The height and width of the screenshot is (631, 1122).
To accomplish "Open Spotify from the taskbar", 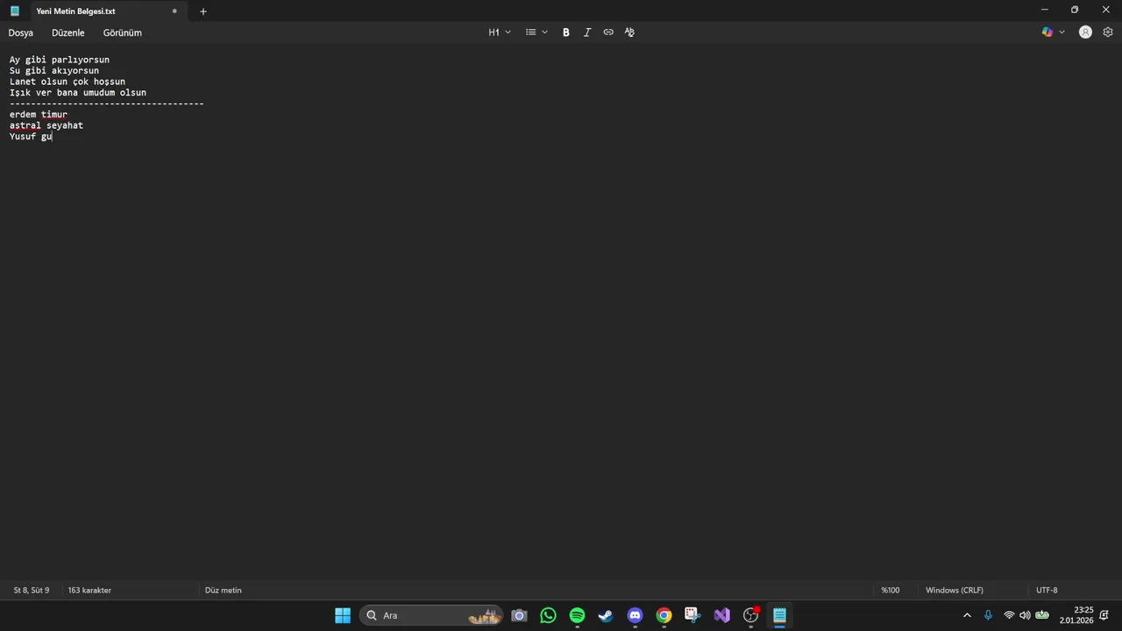I will point(577,615).
